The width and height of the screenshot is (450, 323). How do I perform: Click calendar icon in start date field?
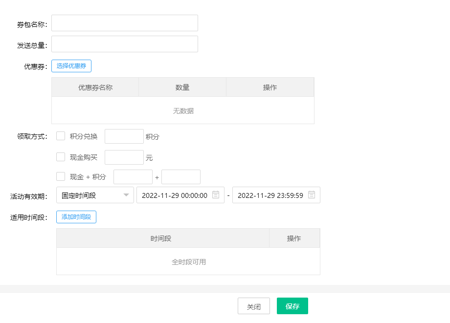click(216, 195)
